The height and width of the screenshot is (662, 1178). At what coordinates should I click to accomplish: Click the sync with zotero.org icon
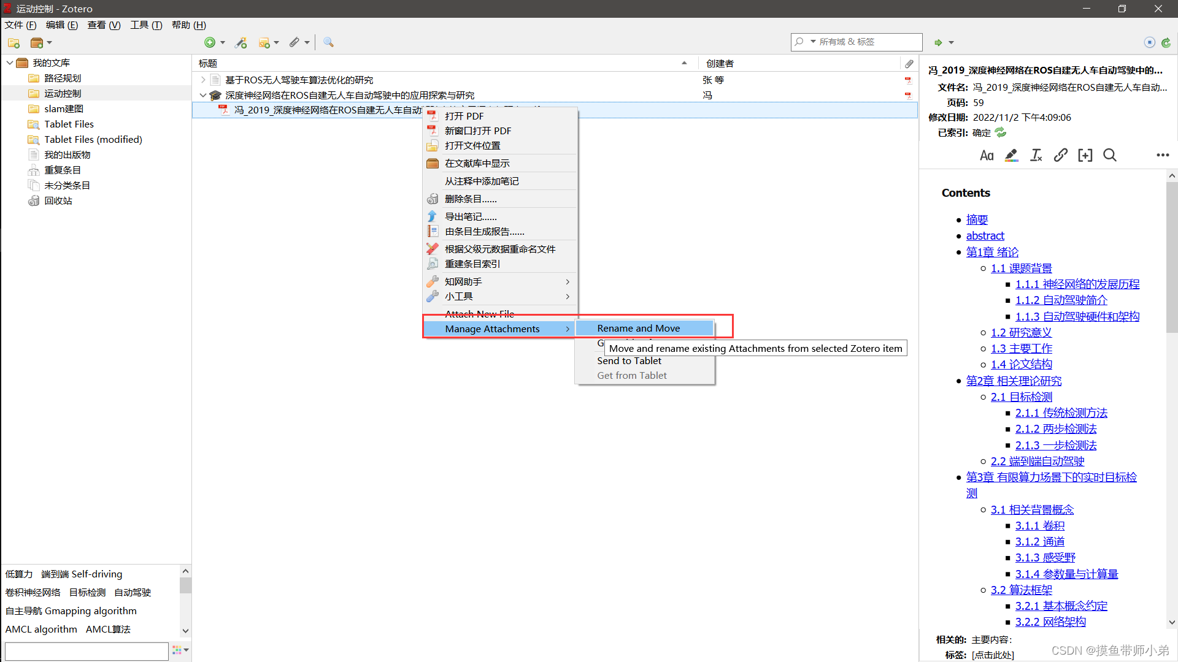[1166, 42]
